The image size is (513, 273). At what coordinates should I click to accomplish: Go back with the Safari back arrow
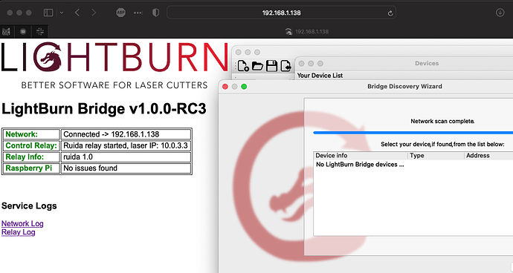(77, 13)
